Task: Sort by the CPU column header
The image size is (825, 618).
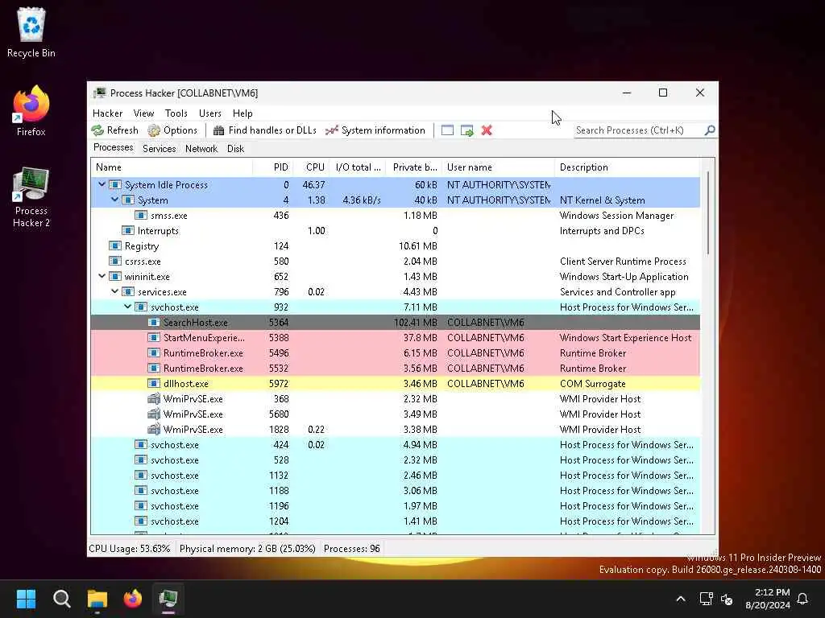Action: (311, 167)
